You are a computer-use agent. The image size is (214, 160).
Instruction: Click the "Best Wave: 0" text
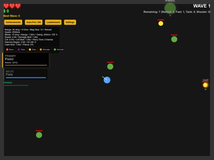11,16
